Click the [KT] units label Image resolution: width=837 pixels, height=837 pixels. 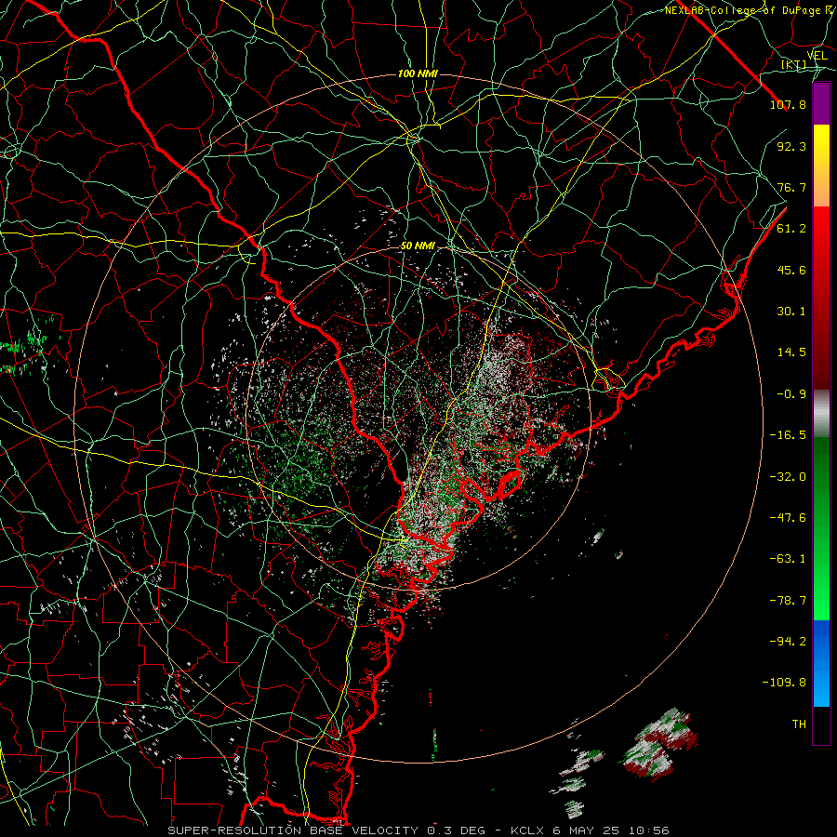tap(794, 64)
